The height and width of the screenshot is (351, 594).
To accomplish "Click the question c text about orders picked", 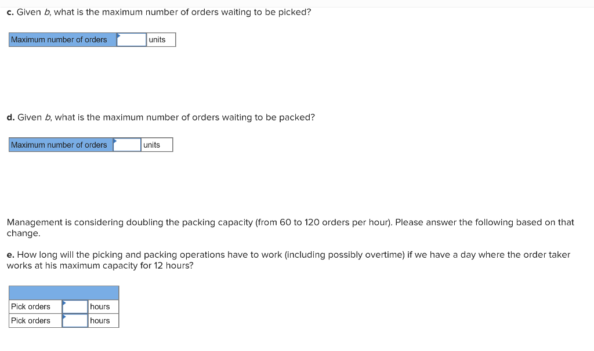I will tap(159, 12).
